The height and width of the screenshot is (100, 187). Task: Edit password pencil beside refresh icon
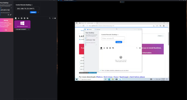click(11, 15)
